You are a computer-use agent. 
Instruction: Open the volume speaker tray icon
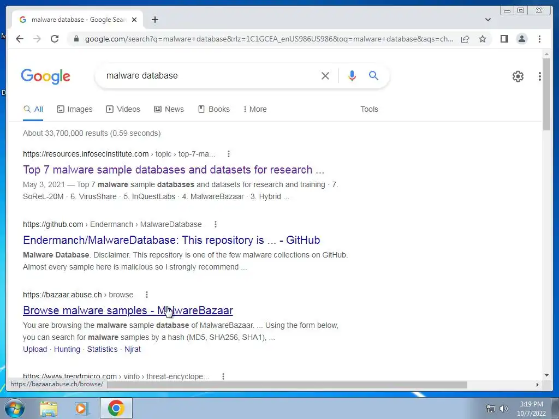pos(504,409)
